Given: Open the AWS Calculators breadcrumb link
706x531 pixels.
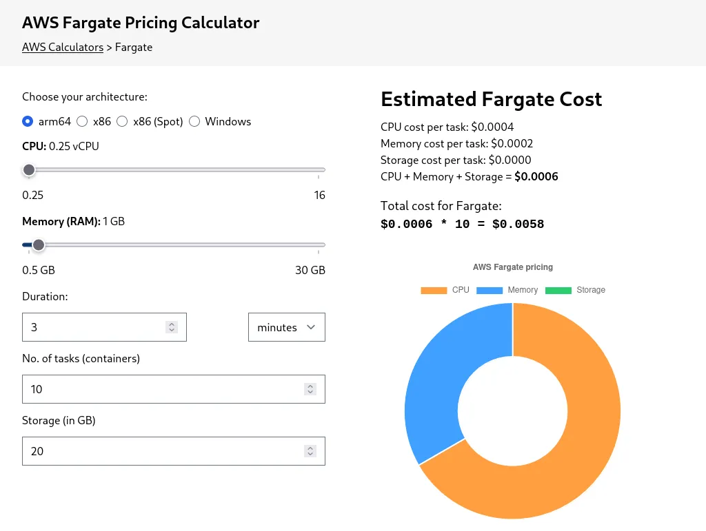Looking at the screenshot, I should pos(63,48).
